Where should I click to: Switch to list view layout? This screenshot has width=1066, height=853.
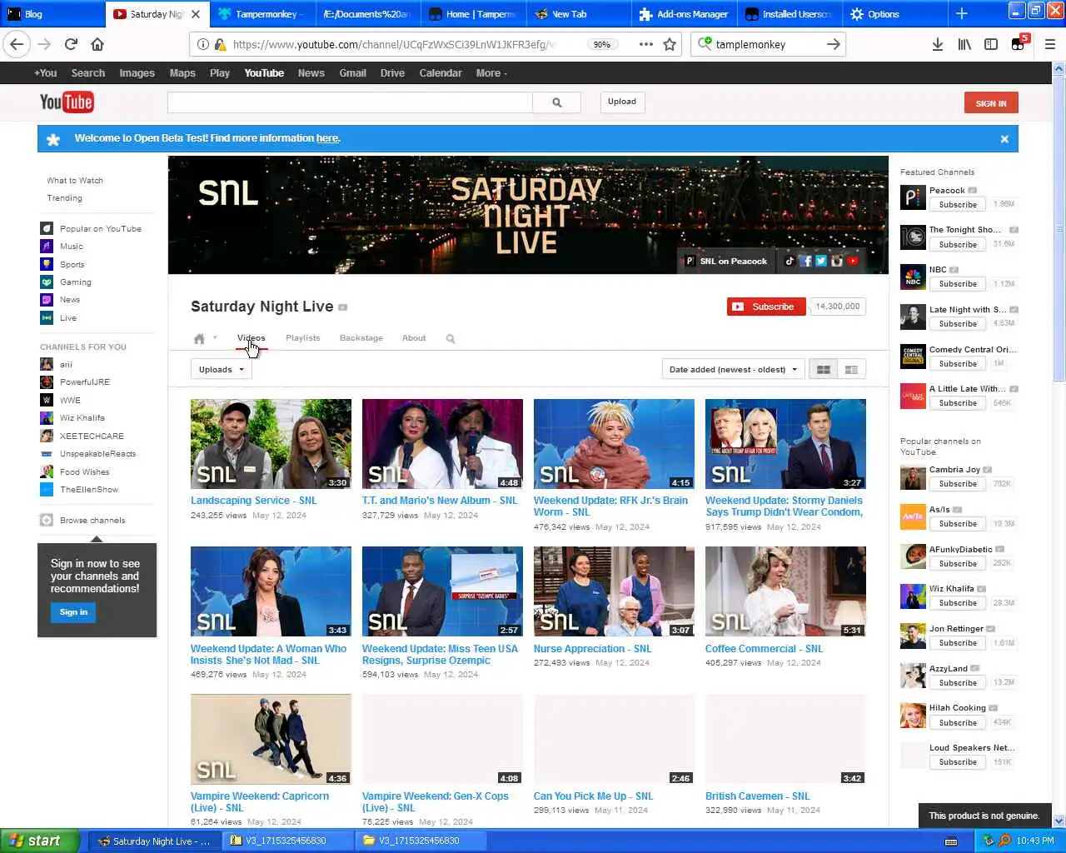(851, 369)
